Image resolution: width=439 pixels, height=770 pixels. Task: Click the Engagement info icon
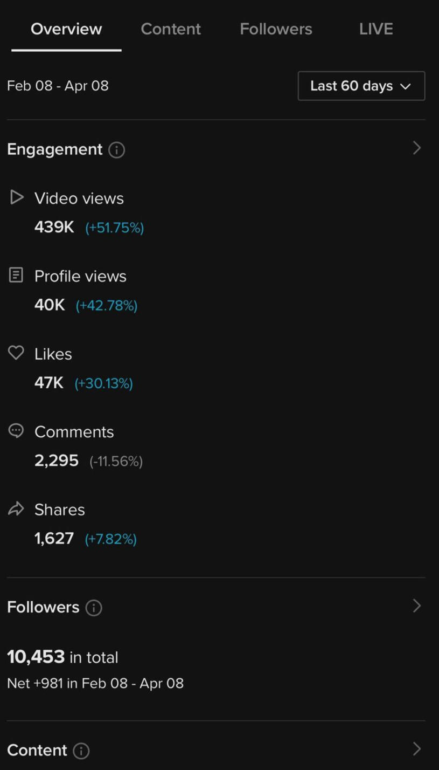[x=117, y=150]
